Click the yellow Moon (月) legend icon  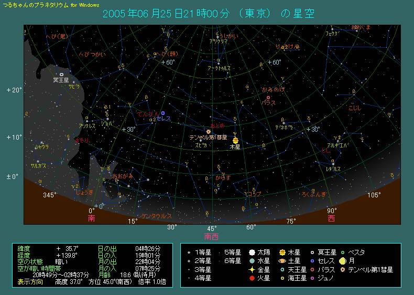point(342,261)
